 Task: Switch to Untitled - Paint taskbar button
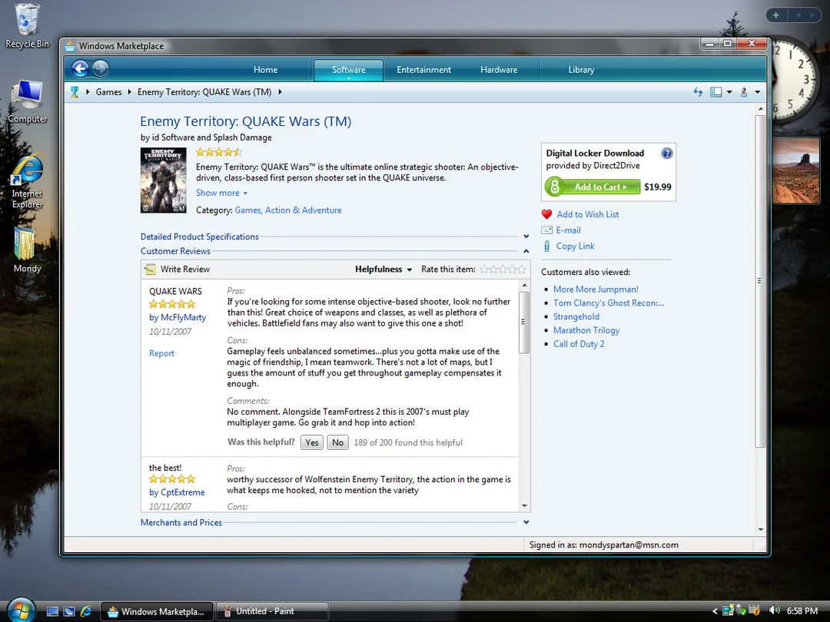(x=271, y=611)
